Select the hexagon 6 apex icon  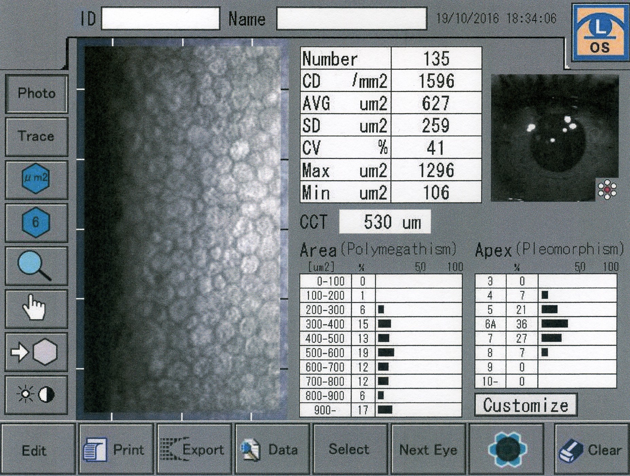pos(36,223)
